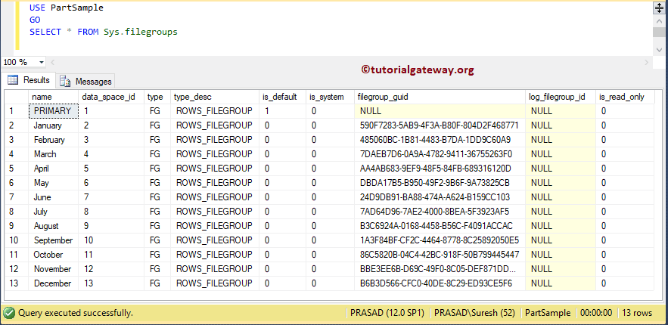Select the January name cell
Image resolution: width=668 pixels, height=325 pixels.
coord(53,125)
